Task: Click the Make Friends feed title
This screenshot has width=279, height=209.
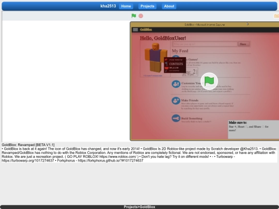Action: pos(190,100)
